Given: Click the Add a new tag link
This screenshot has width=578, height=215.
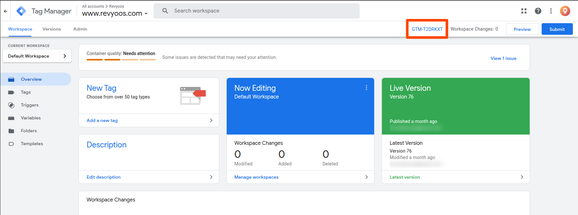Looking at the screenshot, I should coord(102,120).
